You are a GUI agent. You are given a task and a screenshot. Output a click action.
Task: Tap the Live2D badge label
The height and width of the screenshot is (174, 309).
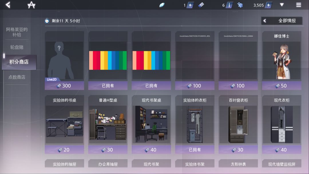tap(51, 79)
